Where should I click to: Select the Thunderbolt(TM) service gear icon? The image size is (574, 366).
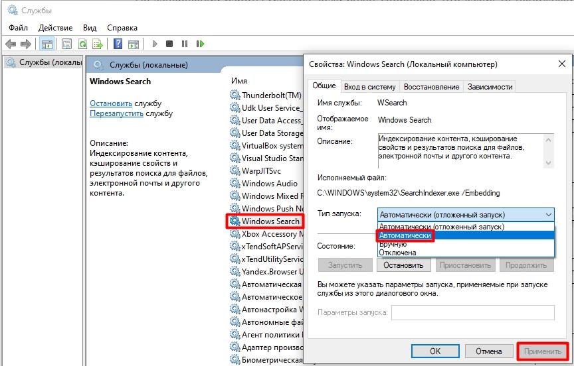point(235,95)
